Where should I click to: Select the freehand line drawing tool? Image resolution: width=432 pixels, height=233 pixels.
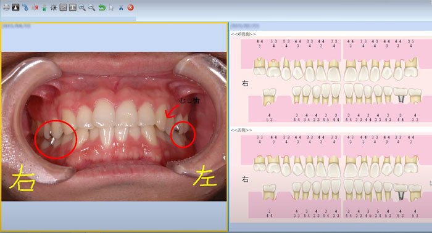63,7
